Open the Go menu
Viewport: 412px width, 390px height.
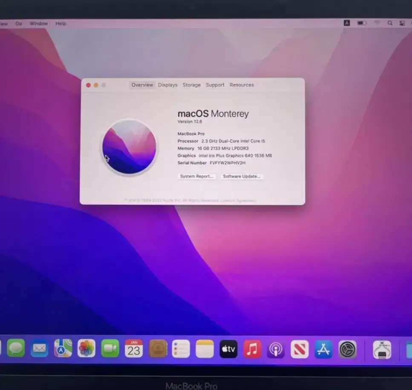pyautogui.click(x=19, y=24)
